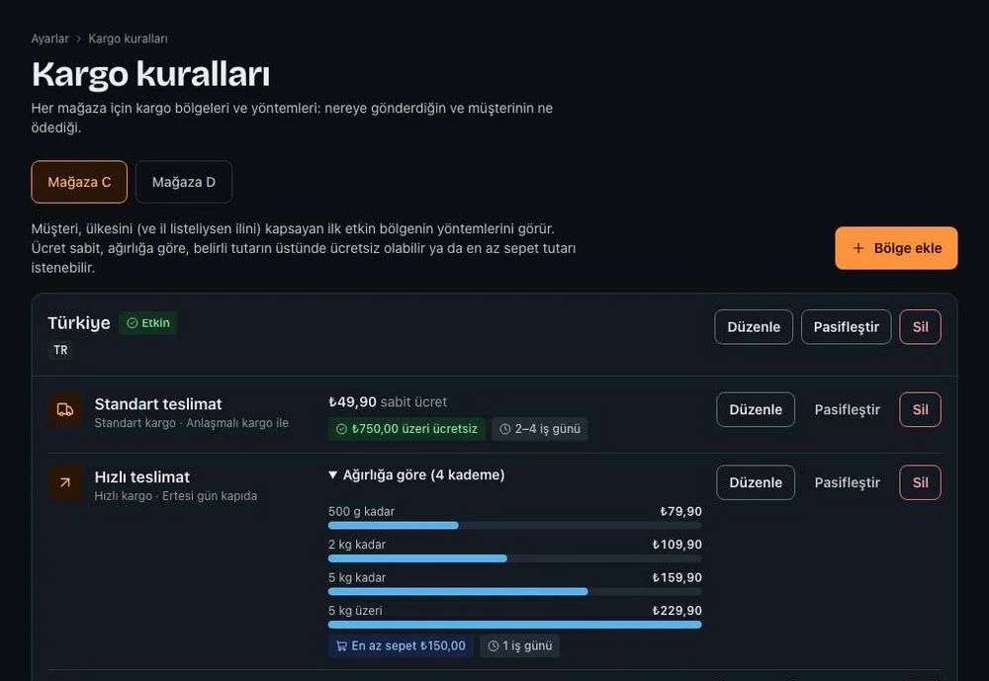This screenshot has height=681, width=989.
Task: Delete the Türkiye zone with Sil
Action: click(920, 327)
